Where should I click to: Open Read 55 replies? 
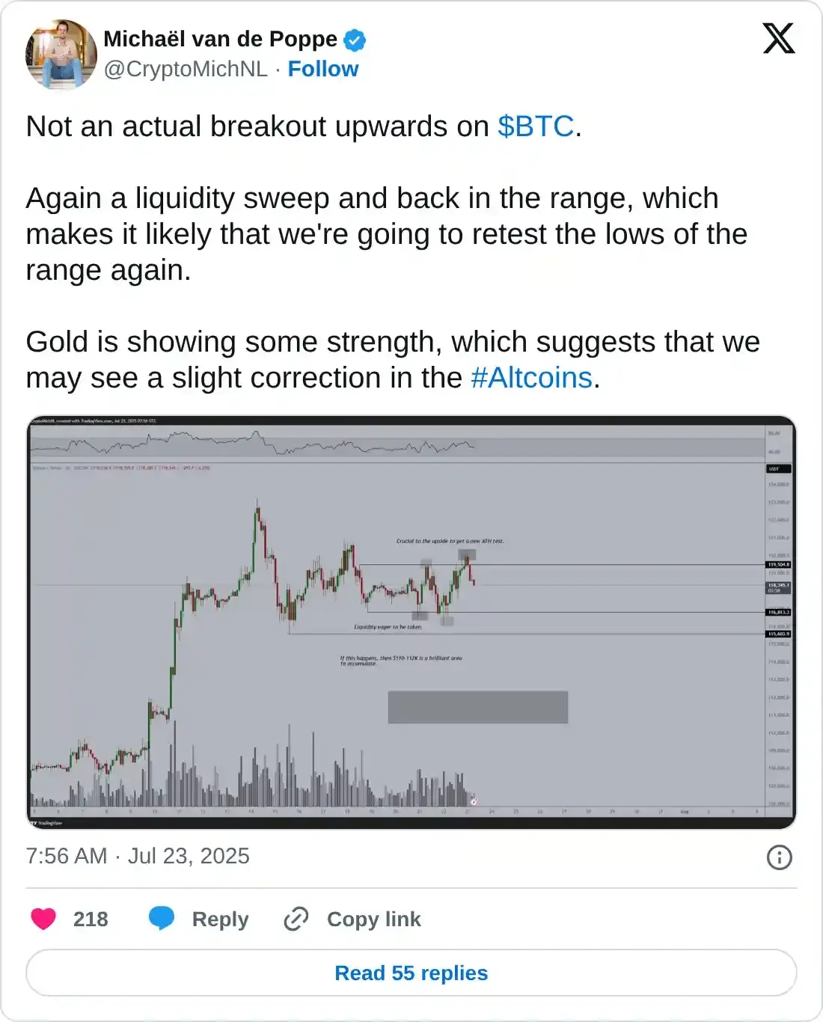tap(411, 973)
